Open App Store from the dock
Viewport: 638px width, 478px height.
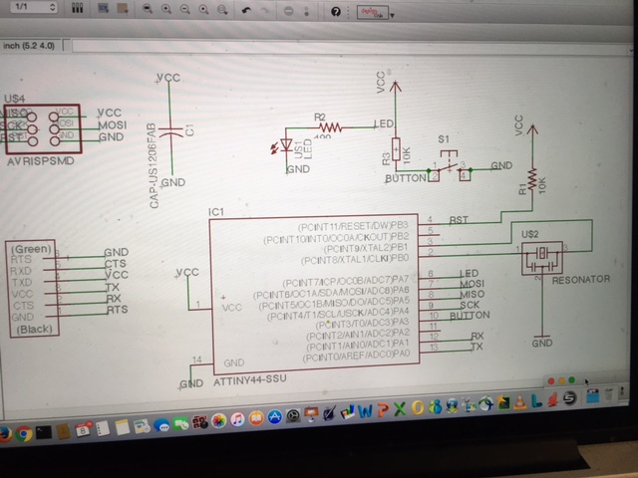click(275, 417)
